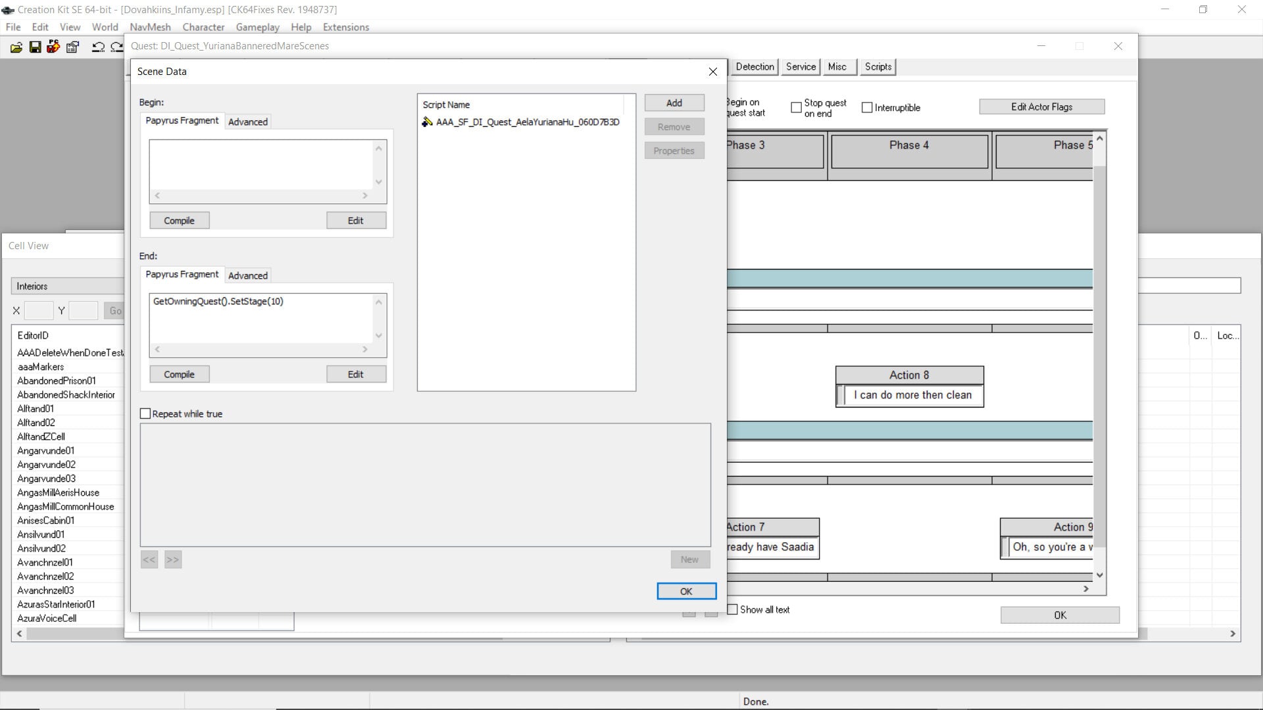Open the Gameplay menu
The width and height of the screenshot is (1263, 710).
(257, 27)
